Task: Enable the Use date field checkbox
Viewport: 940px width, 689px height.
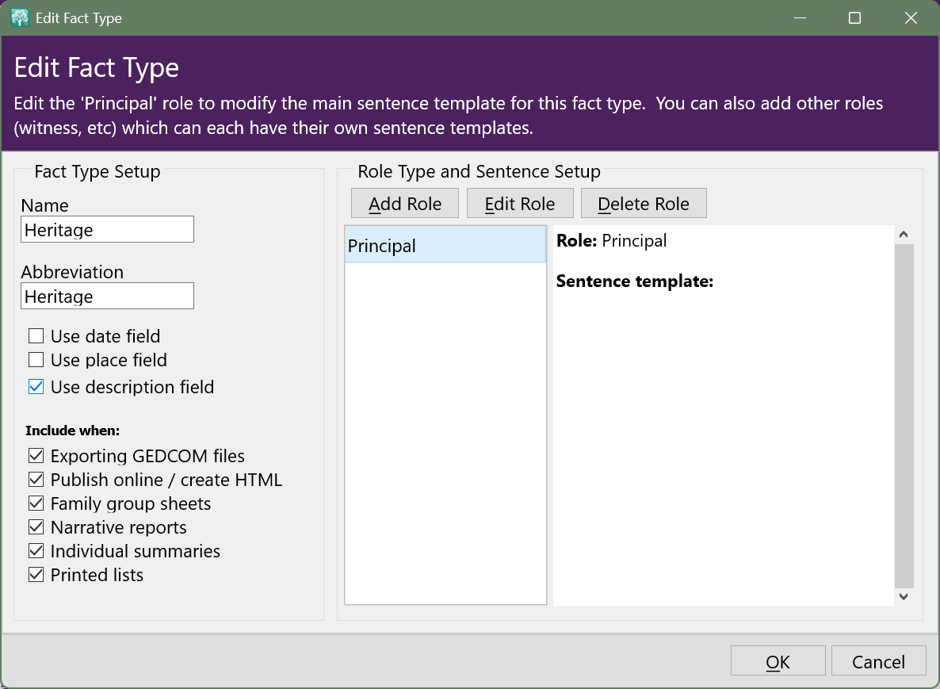Action: [x=36, y=336]
